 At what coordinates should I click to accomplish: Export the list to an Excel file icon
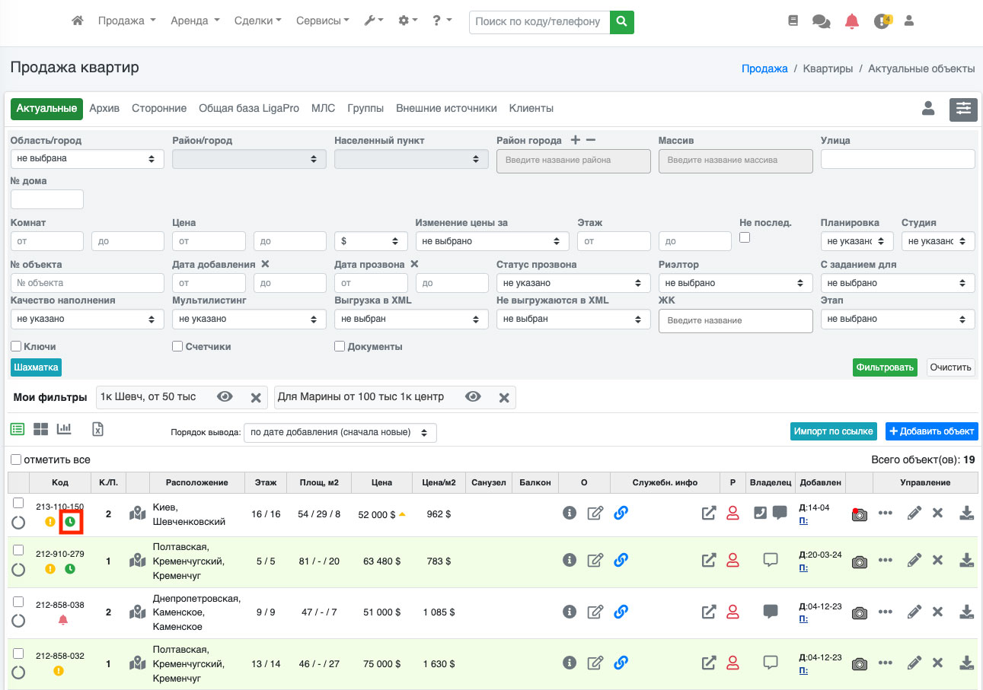tap(97, 429)
